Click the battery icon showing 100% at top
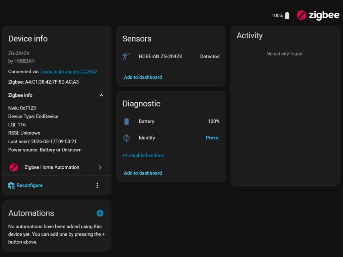 [287, 16]
